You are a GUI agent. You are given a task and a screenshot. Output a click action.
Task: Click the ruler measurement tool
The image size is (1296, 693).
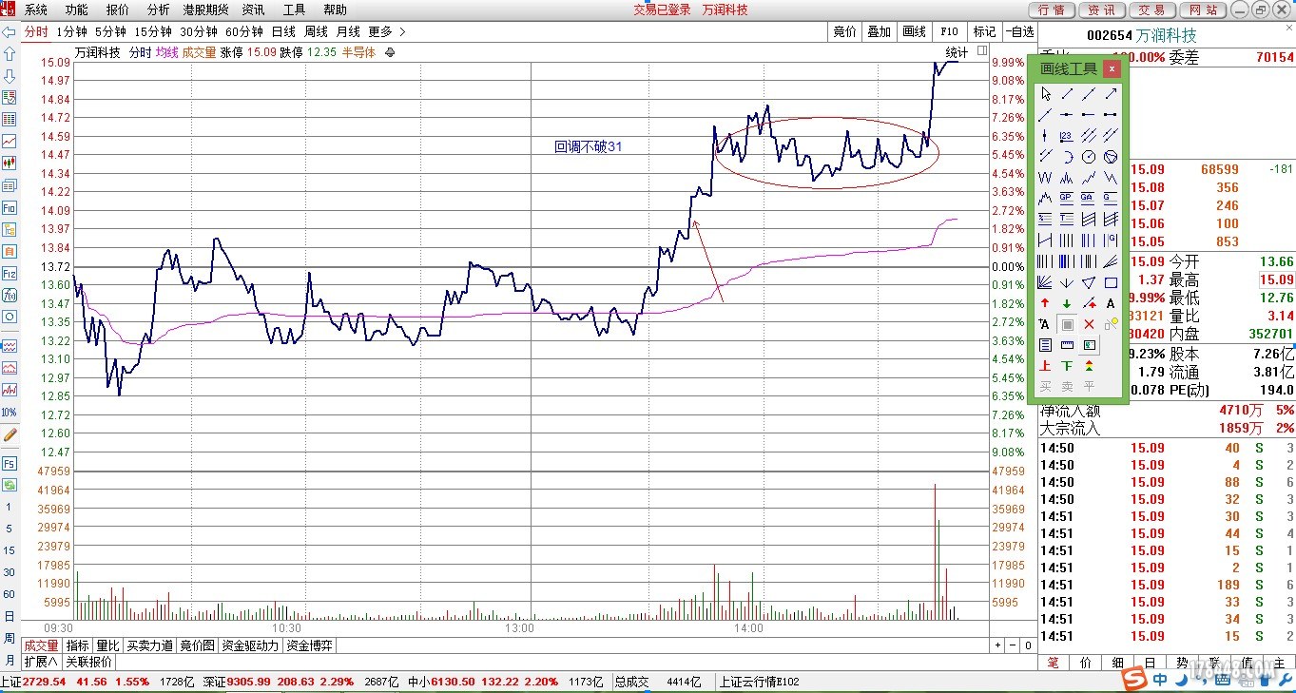coord(1067,345)
